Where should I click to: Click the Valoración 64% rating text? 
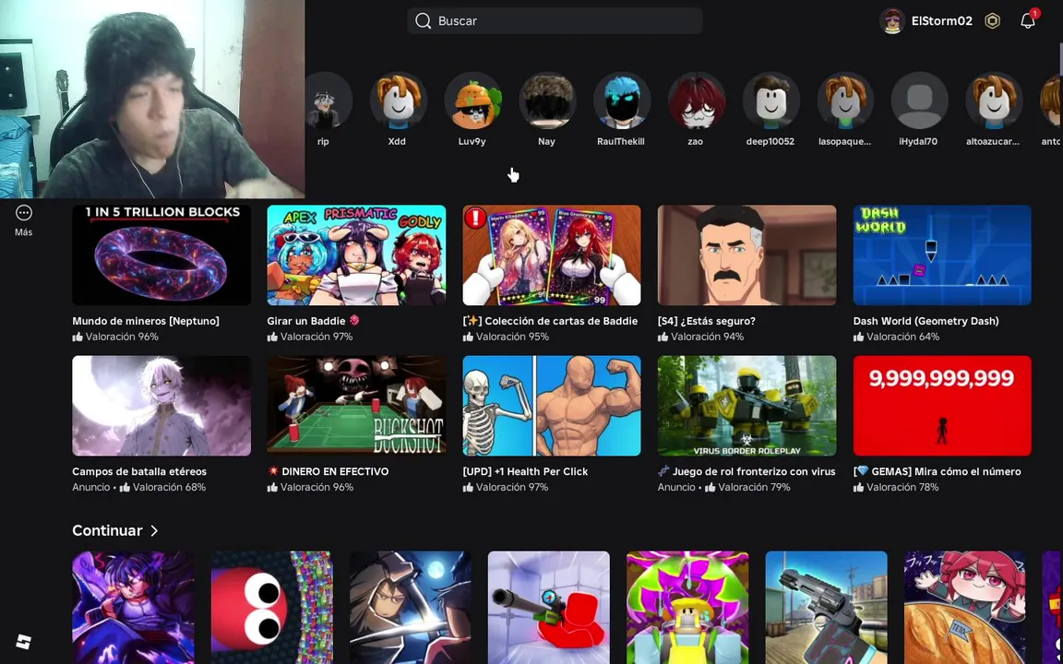pos(902,337)
